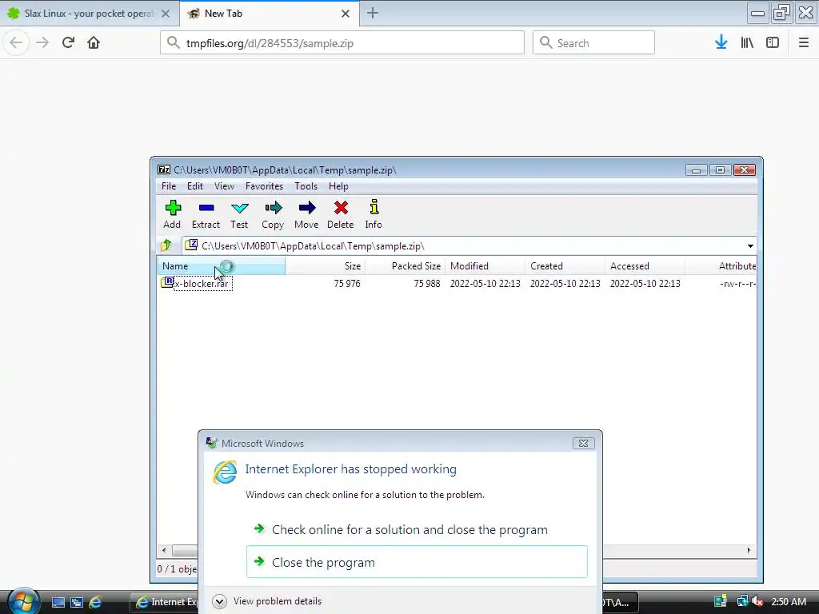Click the network tray icon
The width and height of the screenshot is (819, 614).
(742, 601)
